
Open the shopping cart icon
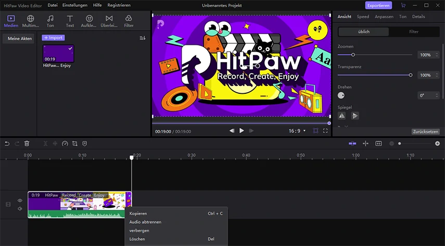click(x=403, y=5)
